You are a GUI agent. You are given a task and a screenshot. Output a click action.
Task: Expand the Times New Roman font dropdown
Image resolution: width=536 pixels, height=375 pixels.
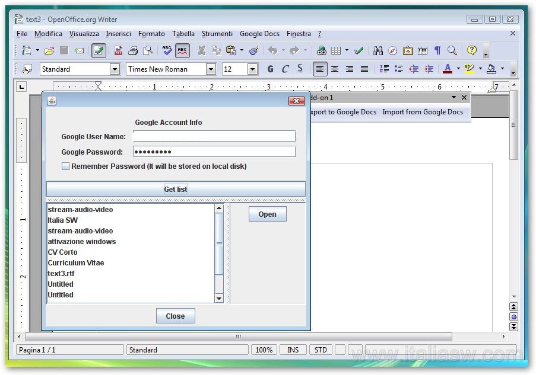(211, 69)
